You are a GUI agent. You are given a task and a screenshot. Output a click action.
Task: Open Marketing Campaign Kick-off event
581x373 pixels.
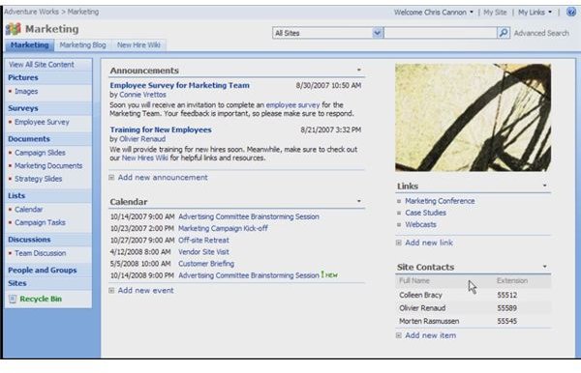click(223, 228)
